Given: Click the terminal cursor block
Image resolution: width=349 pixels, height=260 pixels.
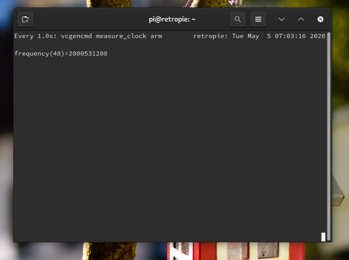Looking at the screenshot, I should [323, 237].
